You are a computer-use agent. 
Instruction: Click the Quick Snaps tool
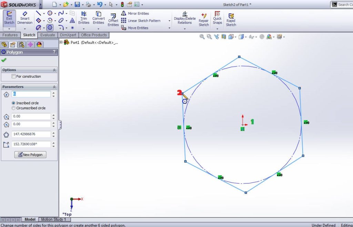click(217, 18)
